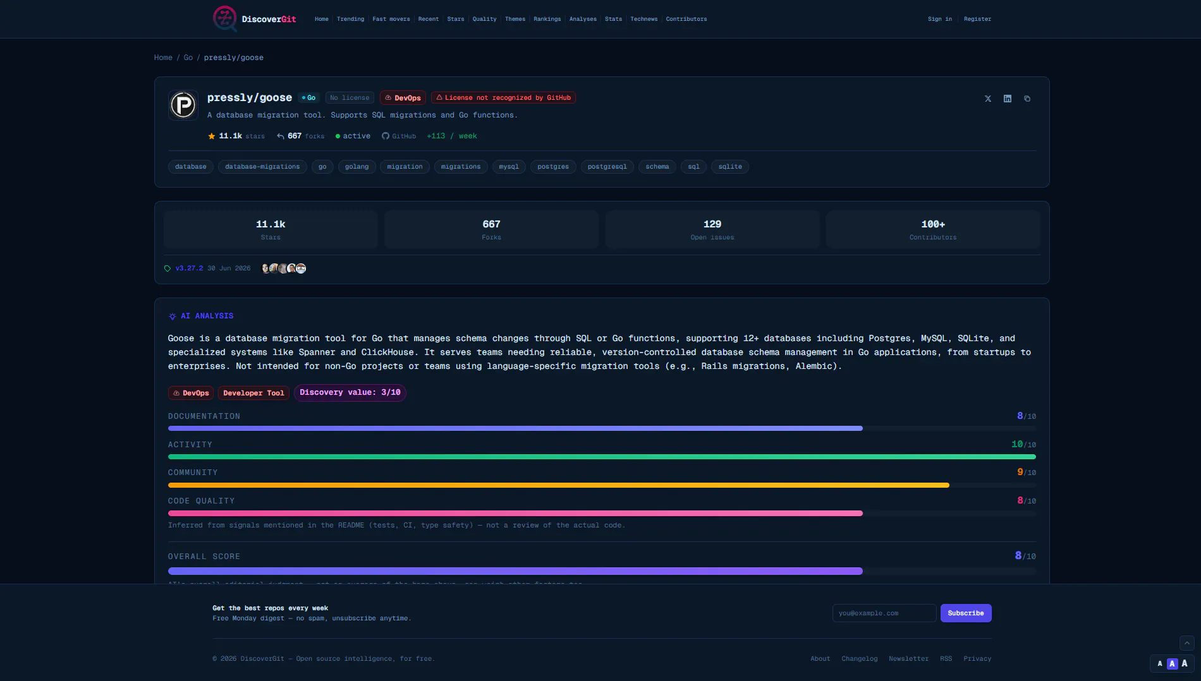Image resolution: width=1201 pixels, height=681 pixels.
Task: Select the largest font size A
Action: point(1185,663)
